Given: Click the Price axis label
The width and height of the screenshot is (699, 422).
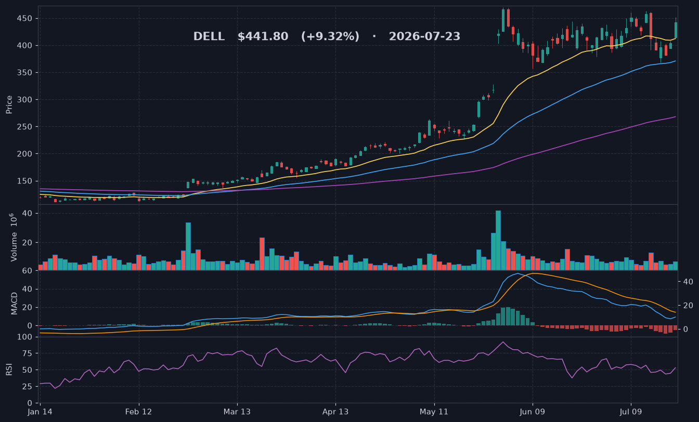Looking at the screenshot, I should [9, 104].
